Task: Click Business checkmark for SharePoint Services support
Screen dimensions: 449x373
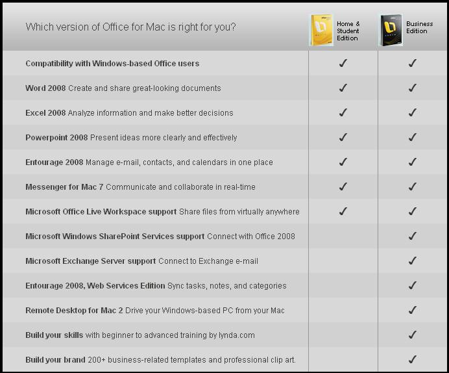Action: tap(413, 236)
